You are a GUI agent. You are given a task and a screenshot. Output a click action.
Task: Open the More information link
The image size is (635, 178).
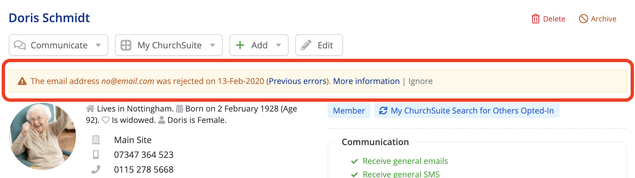tap(366, 81)
